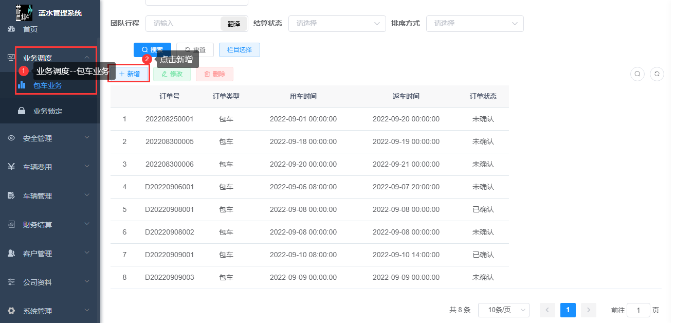The image size is (675, 323).
Task: Click the lock icon for 业务锁定
Action: (x=22, y=111)
